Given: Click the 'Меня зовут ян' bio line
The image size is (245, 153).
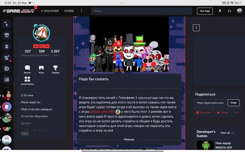Looking at the screenshot, I should (x=30, y=102).
